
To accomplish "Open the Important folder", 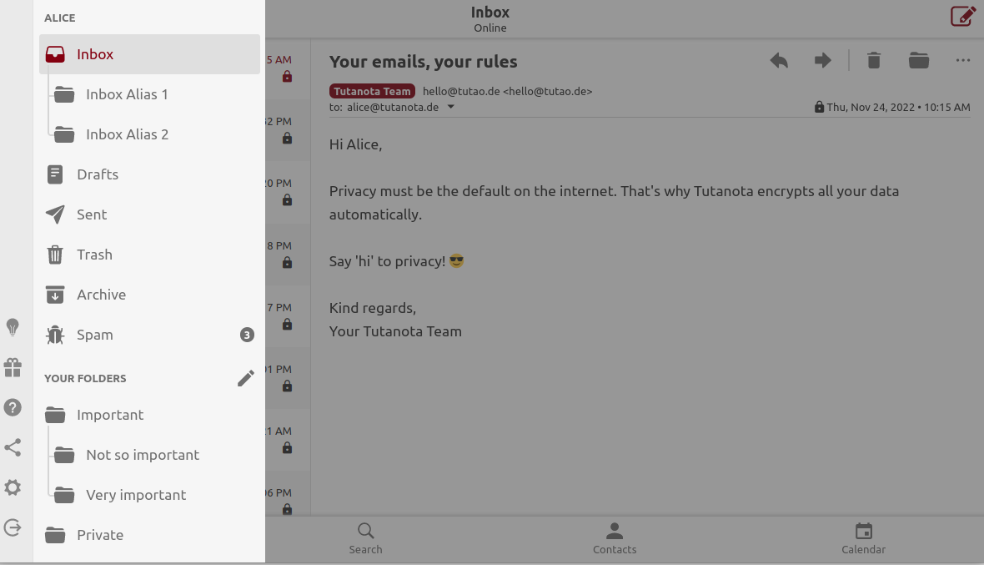I will coord(149,415).
